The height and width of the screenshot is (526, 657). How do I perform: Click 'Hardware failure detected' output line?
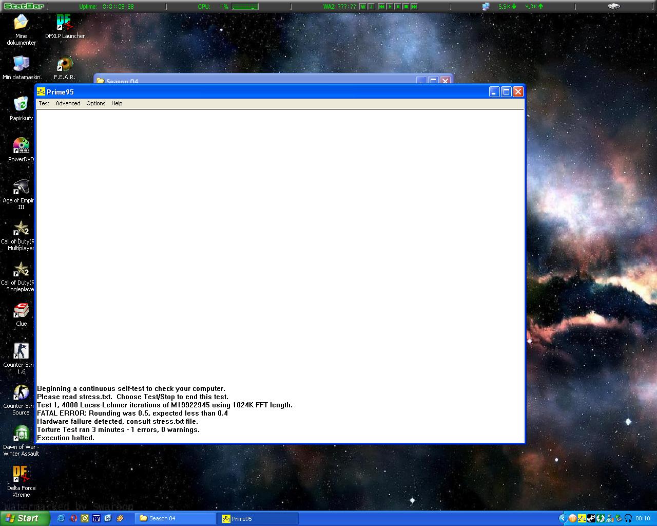118,421
